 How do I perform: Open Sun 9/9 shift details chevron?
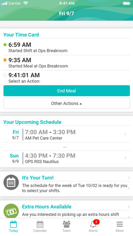point(125,158)
